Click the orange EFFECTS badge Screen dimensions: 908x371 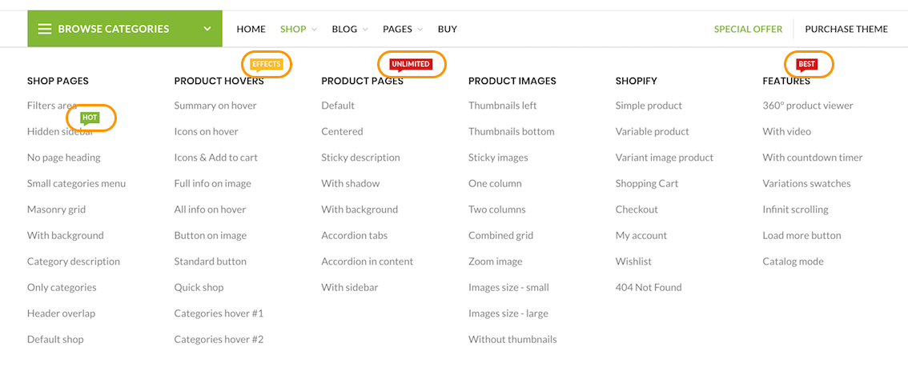pyautogui.click(x=267, y=64)
